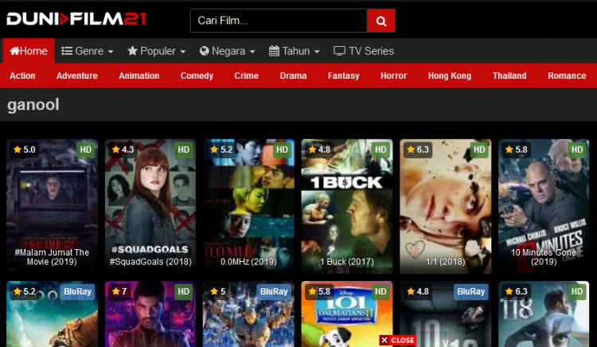Click the red search magnifier button
Image resolution: width=597 pixels, height=347 pixels.
[381, 21]
